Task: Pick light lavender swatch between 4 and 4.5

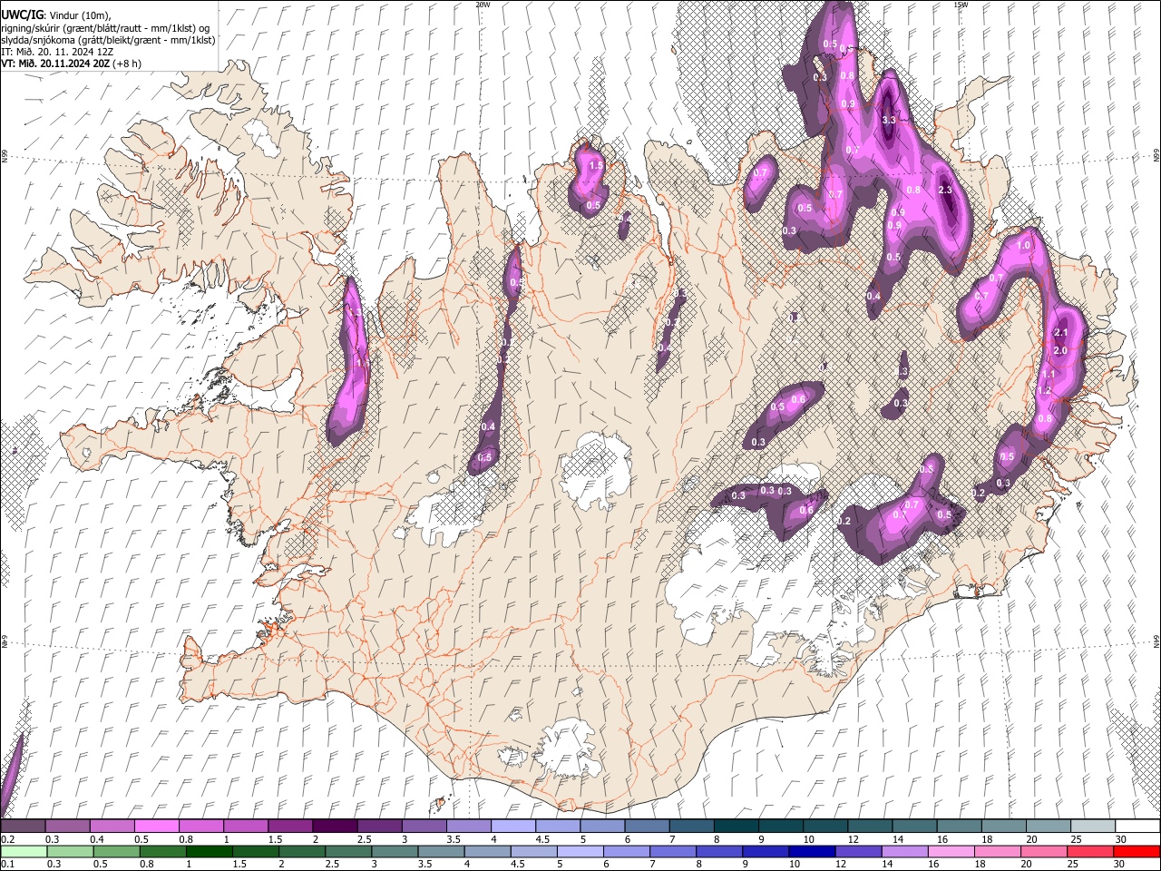Action: pos(512,826)
